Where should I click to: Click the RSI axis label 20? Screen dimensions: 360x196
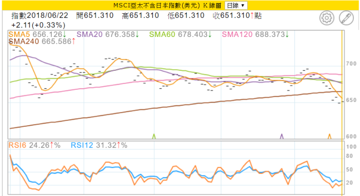tap(349, 183)
